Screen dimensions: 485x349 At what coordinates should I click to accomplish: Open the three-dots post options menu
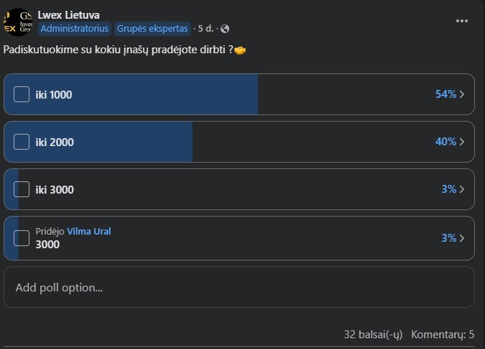tap(462, 21)
